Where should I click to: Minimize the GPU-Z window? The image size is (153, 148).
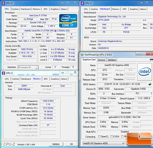[138, 54]
